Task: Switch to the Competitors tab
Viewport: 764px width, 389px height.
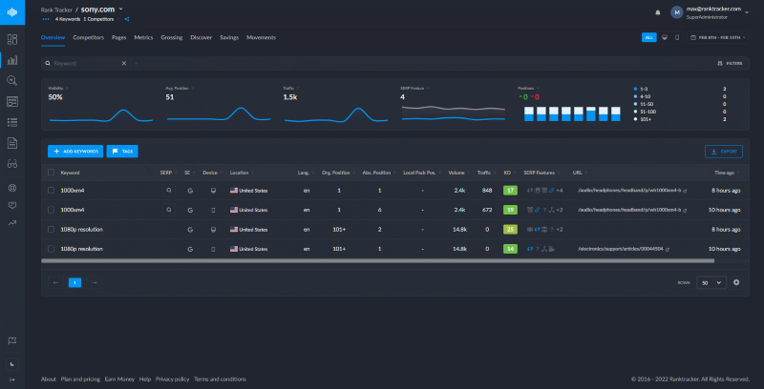Action: point(89,37)
